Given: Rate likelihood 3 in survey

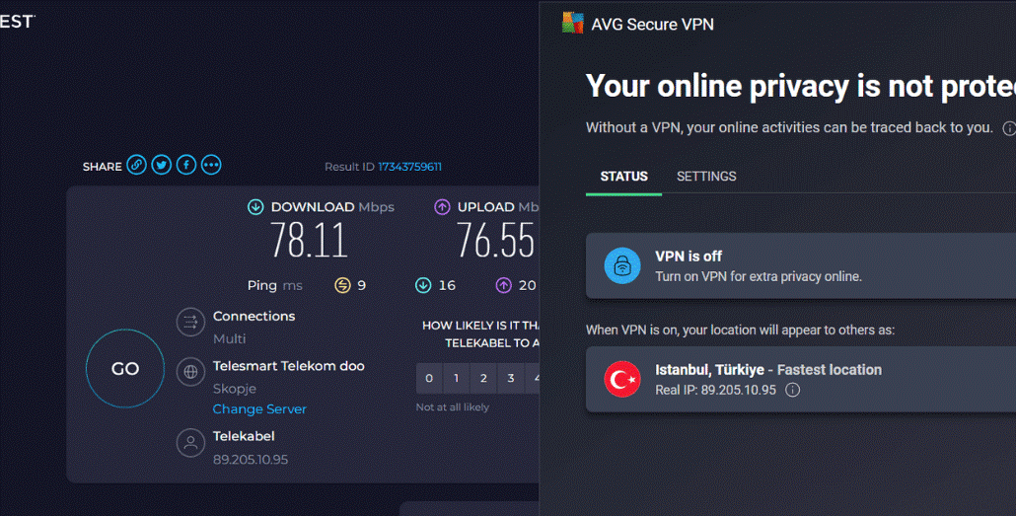Looking at the screenshot, I should coord(511,378).
